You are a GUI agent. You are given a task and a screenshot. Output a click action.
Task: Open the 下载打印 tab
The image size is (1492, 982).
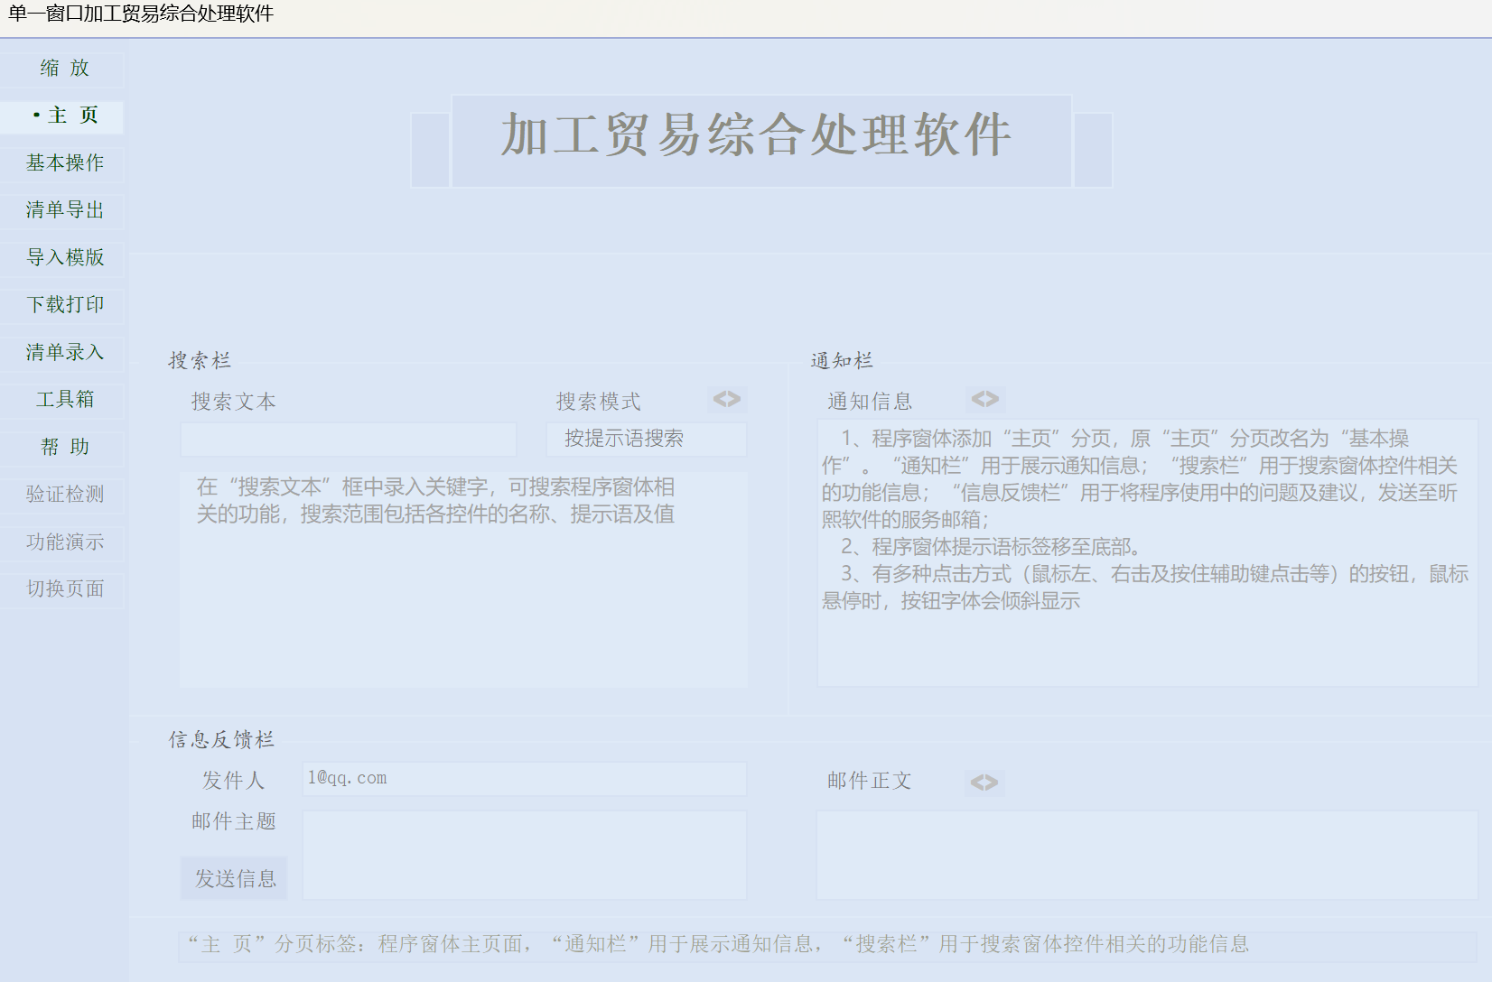point(64,305)
